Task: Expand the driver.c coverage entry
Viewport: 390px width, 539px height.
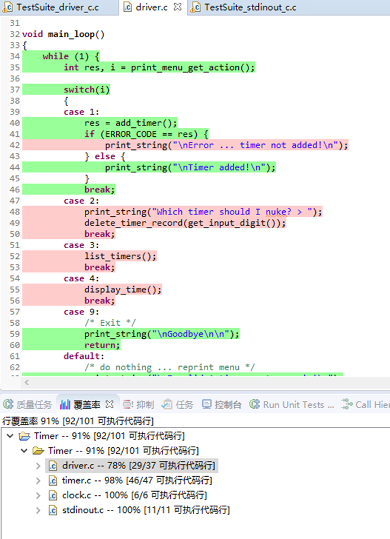Action: [39, 466]
